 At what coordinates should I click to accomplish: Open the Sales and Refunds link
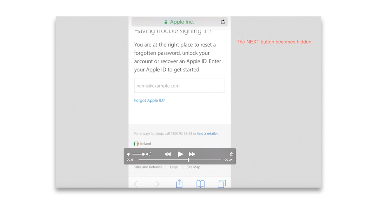point(148,167)
